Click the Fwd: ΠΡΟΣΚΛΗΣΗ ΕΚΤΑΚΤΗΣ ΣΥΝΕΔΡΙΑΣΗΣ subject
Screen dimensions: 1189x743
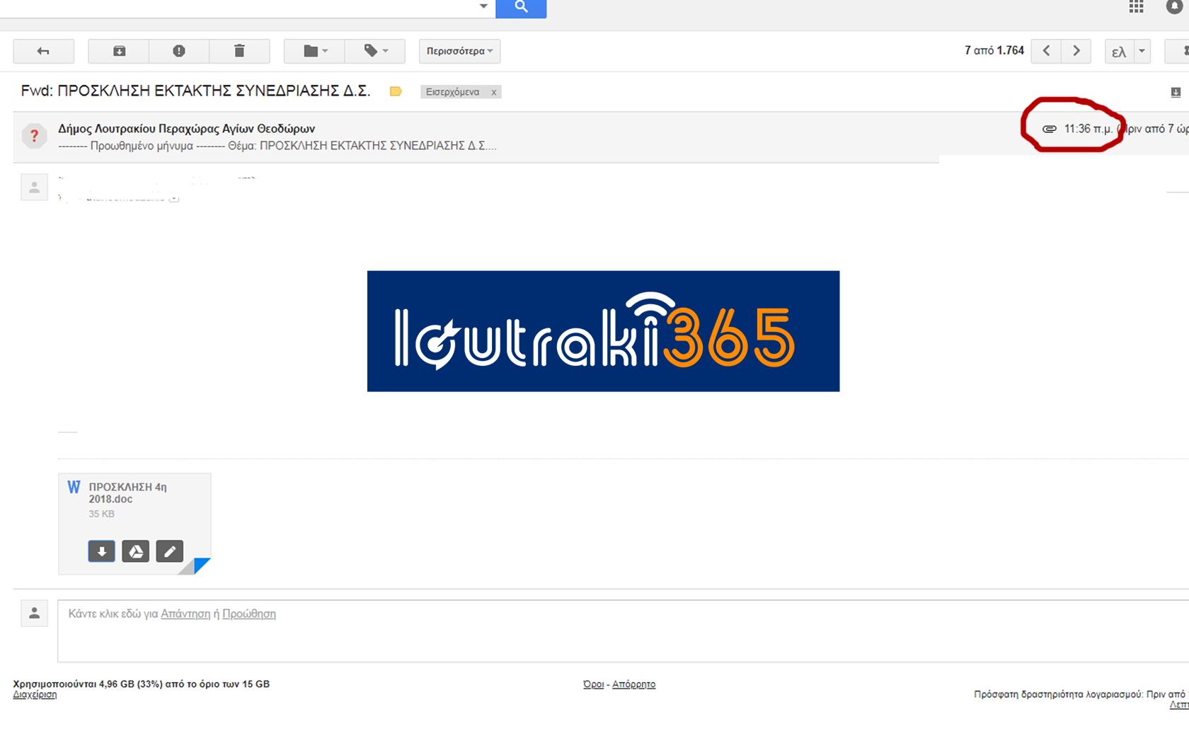click(x=195, y=91)
